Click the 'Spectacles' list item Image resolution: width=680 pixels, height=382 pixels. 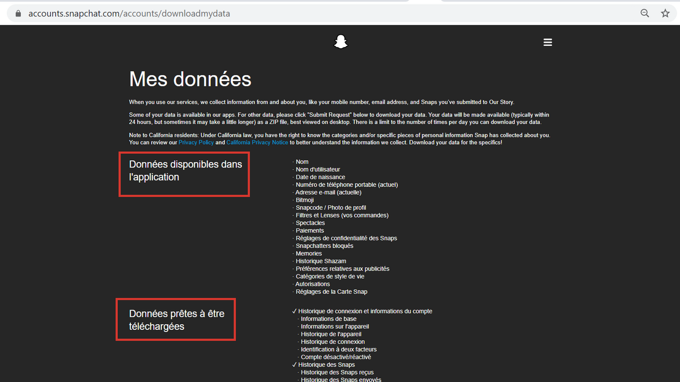[310, 223]
